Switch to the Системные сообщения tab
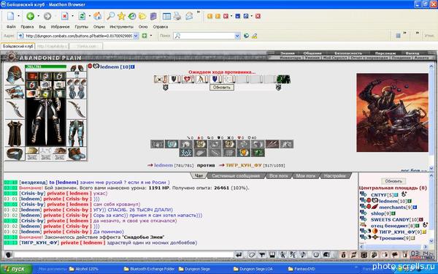The height and width of the screenshot is (274, 438). coord(236,176)
